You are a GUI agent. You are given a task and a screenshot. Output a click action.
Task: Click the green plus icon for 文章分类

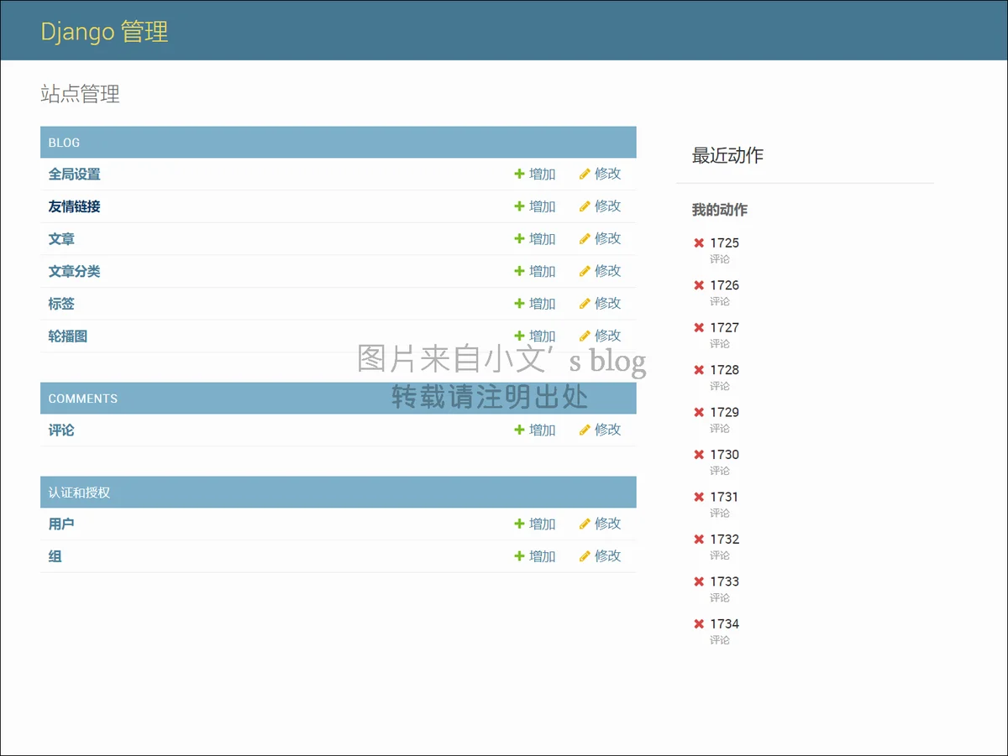click(x=519, y=271)
